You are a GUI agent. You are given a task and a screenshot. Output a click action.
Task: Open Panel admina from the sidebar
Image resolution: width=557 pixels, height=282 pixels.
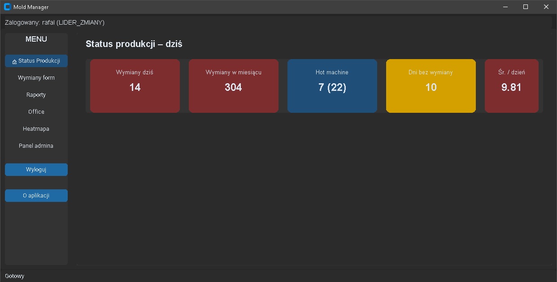coord(36,146)
